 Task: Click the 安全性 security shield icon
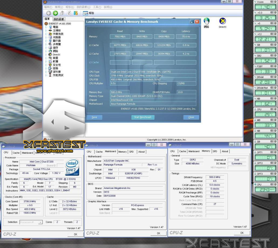50,65
